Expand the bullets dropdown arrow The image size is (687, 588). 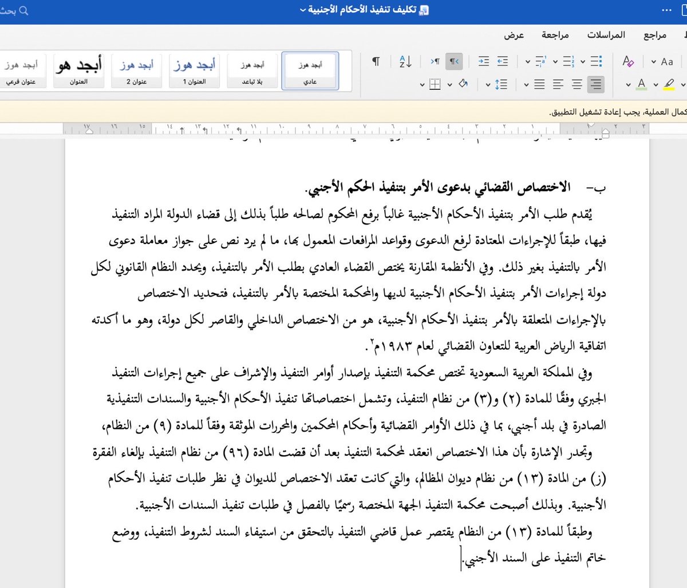coord(583,62)
